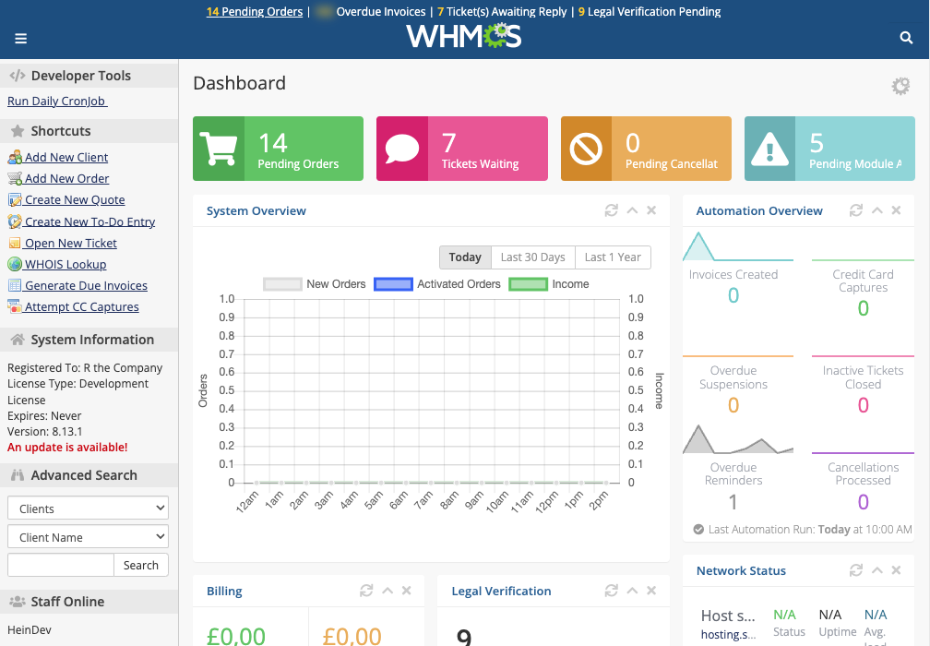Collapse the Network Status widget
Screen dimensions: 930x646
[876, 570]
